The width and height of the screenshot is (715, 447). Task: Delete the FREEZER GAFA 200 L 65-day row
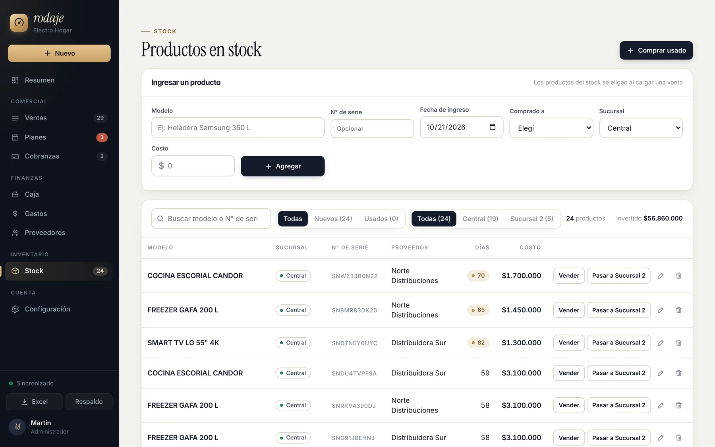pos(678,310)
